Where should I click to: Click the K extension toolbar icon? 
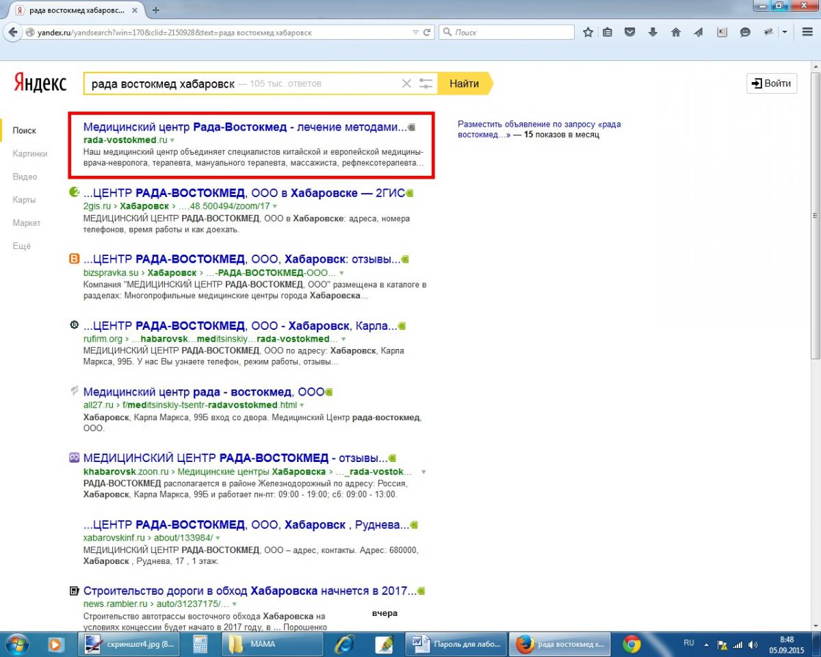[x=722, y=32]
